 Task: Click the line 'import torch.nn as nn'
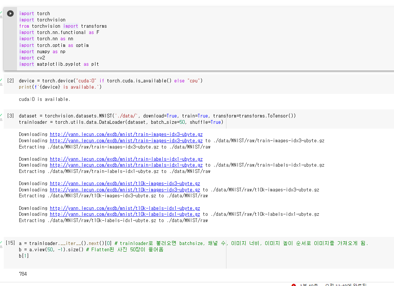tap(46, 39)
